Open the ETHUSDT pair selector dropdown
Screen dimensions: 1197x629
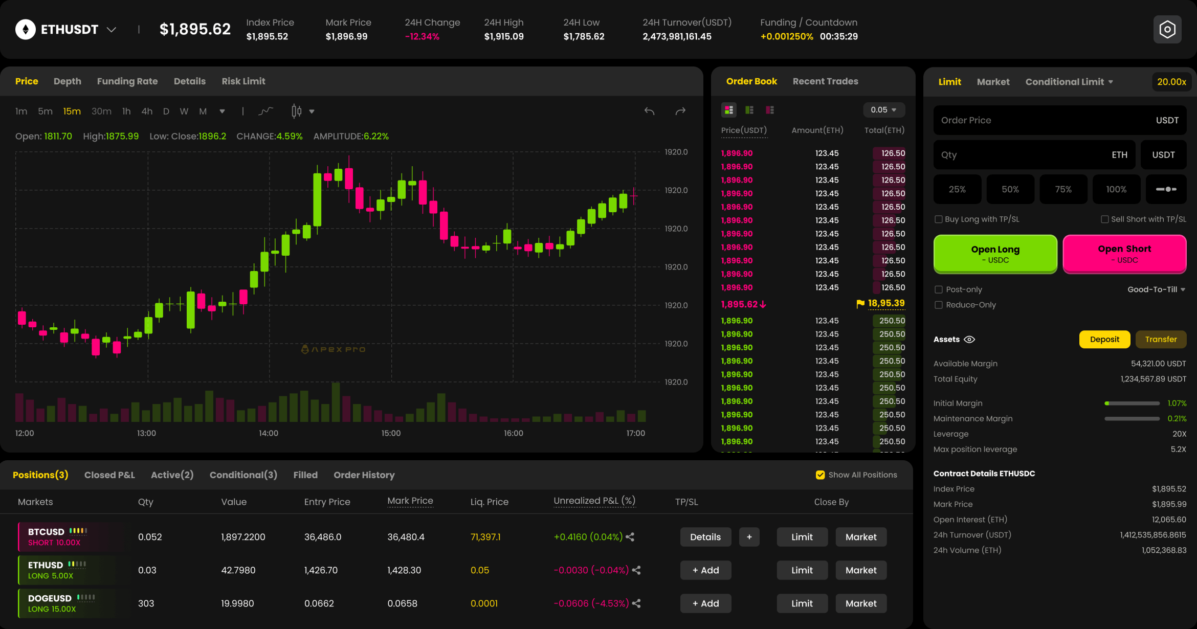tap(112, 30)
